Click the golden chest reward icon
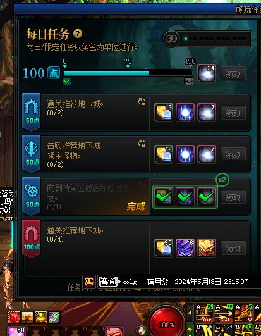Screen dimensions: 261x336 pos(207,248)
